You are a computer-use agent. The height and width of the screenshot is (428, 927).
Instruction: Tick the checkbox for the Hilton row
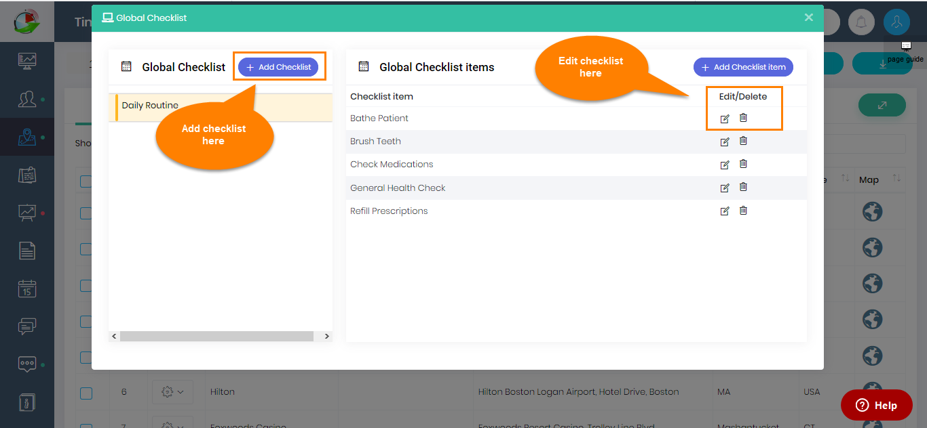click(86, 393)
